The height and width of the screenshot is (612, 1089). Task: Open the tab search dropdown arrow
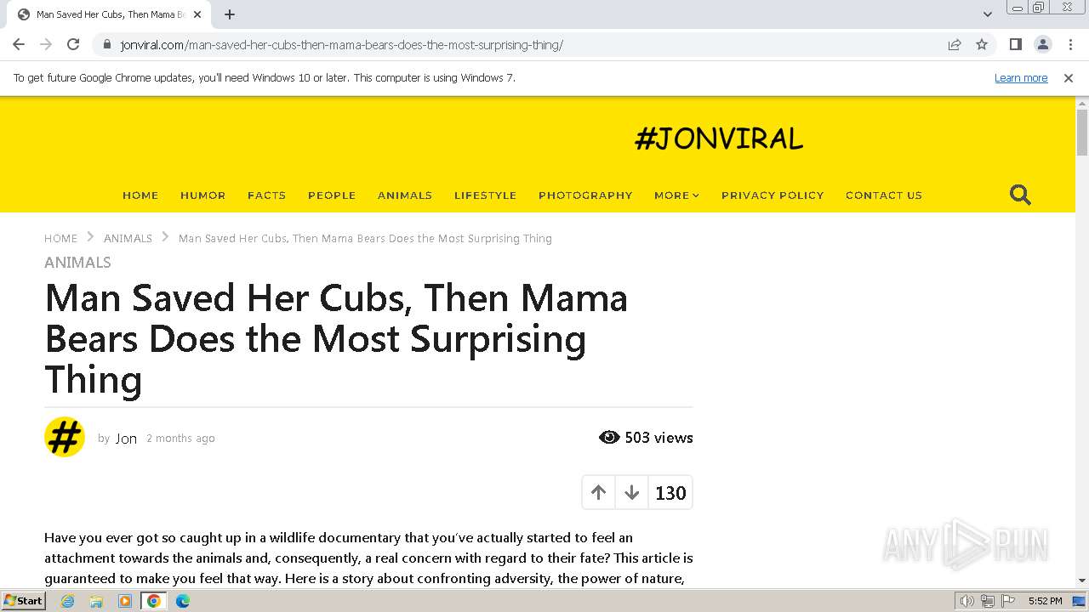click(987, 14)
